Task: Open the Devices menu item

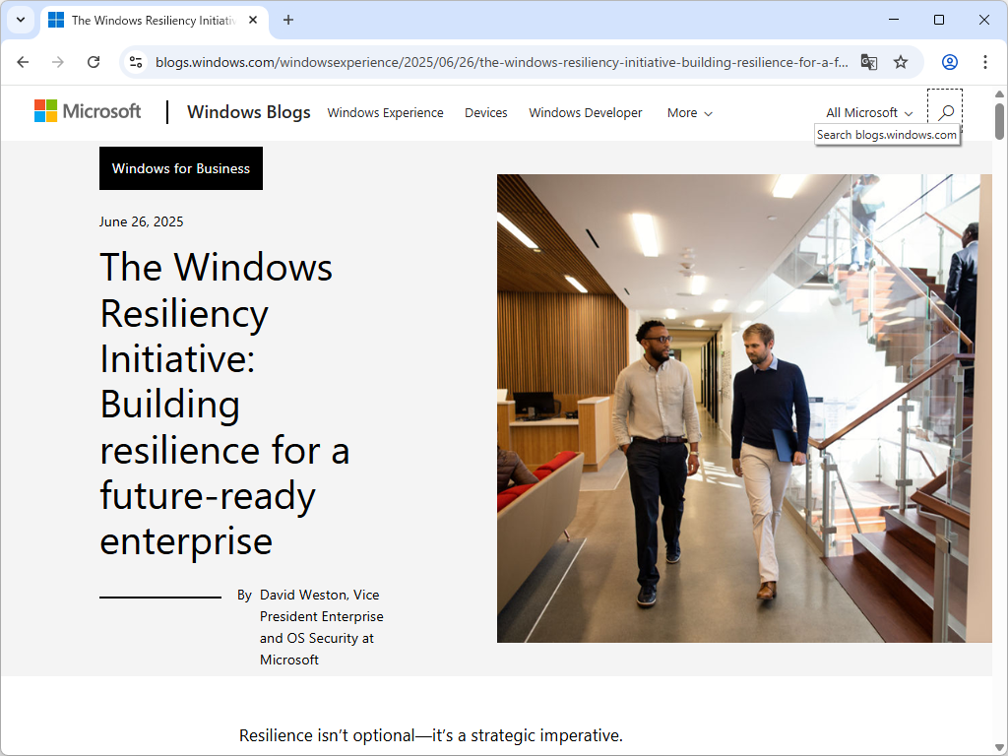Action: click(x=485, y=112)
